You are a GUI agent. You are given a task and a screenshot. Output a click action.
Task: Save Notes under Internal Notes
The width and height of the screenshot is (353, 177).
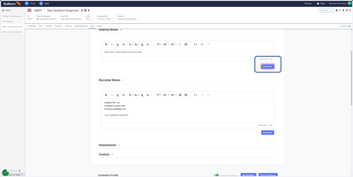click(268, 67)
